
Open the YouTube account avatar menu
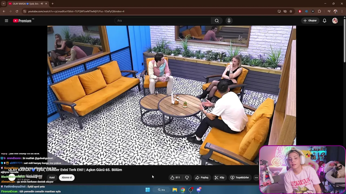click(x=335, y=20)
